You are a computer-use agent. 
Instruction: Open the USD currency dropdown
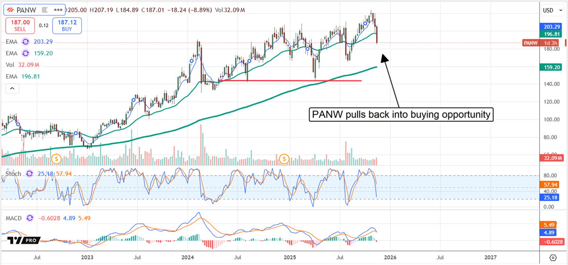[552, 10]
